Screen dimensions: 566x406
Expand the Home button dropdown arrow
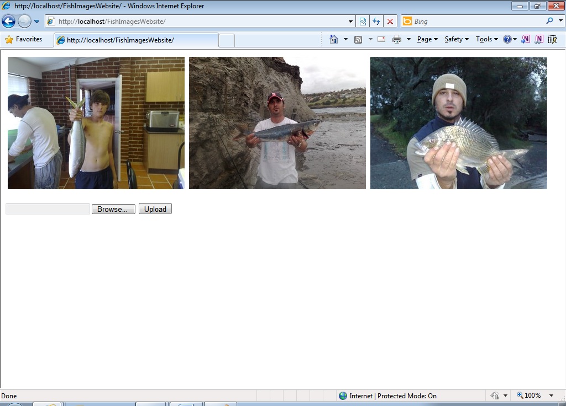(345, 39)
